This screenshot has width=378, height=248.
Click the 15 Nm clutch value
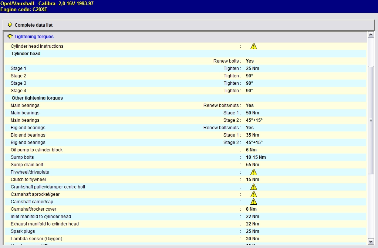point(252,180)
